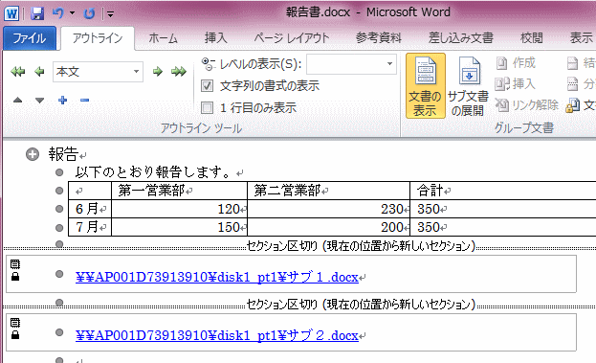The image size is (596, 363).
Task: Click the Word application icon in title bar
Action: tap(11, 13)
